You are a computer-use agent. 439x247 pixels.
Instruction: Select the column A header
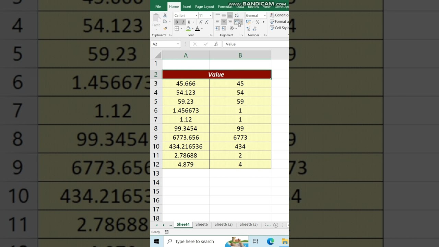[186, 55]
